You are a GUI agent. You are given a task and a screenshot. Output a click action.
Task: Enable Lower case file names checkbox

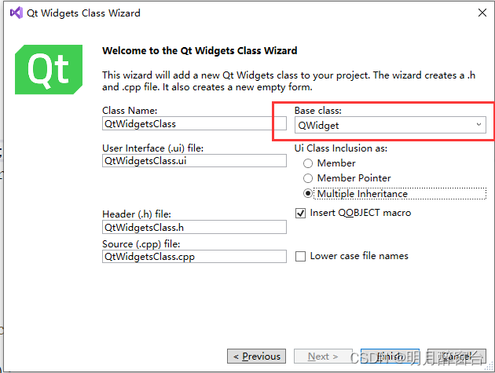300,256
